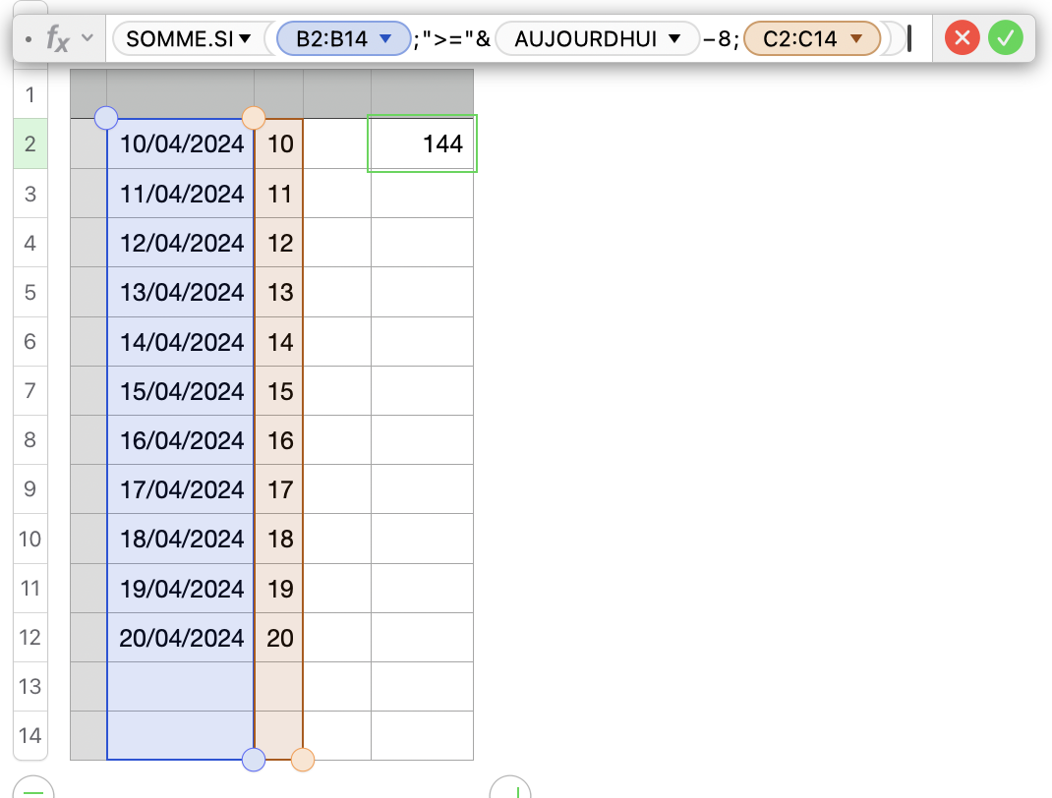Select cell with date 17/04/2024
The image size is (1052, 798).
pos(181,489)
